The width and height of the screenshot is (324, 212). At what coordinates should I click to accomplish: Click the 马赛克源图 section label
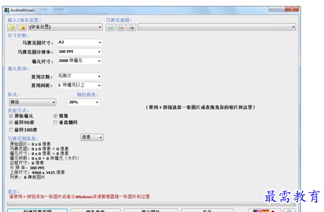(x=119, y=20)
